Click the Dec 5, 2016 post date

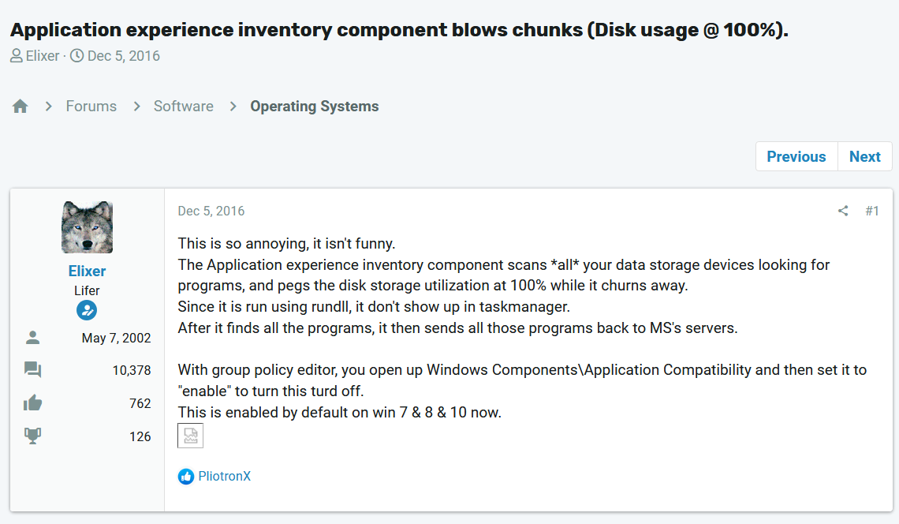pos(211,211)
